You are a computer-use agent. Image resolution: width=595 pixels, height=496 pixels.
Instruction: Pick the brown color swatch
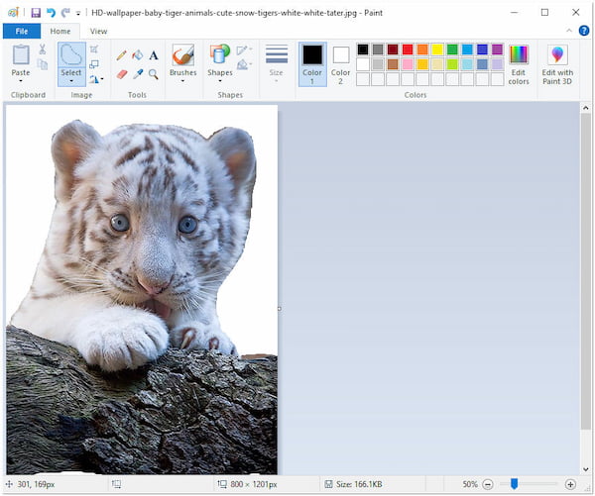point(393,64)
